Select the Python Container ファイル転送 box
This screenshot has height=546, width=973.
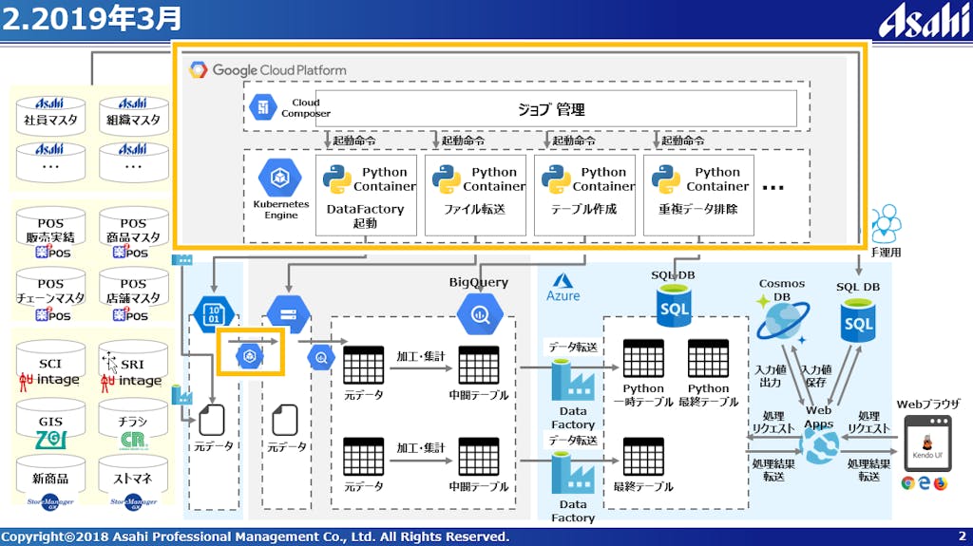[x=472, y=195]
